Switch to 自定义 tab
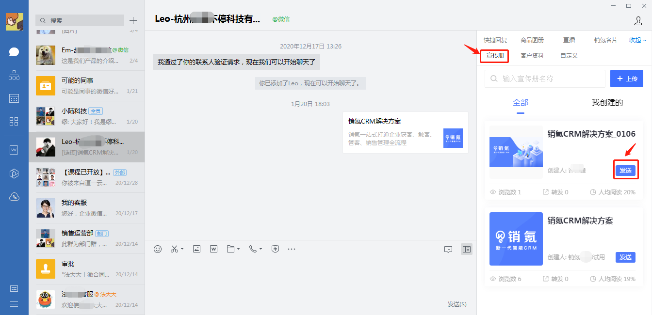Viewport: 652px width, 315px height. [569, 56]
